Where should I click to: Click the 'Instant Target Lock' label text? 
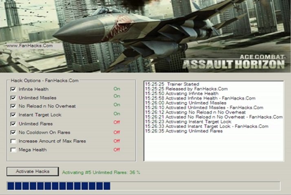(x=40, y=115)
